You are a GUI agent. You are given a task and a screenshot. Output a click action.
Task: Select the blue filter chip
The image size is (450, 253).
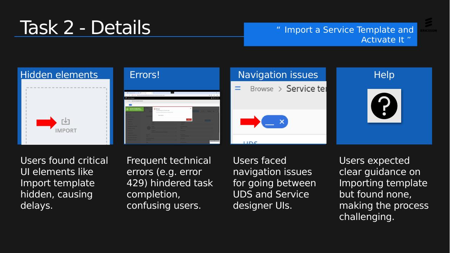point(275,122)
